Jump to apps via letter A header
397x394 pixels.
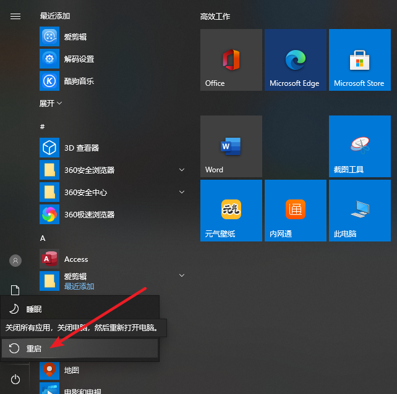[x=43, y=238]
